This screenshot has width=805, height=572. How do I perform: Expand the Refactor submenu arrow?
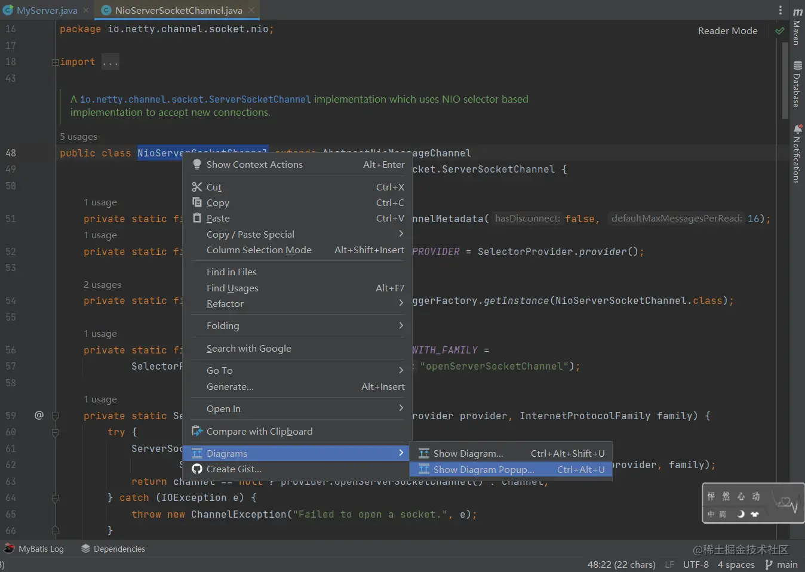[401, 303]
